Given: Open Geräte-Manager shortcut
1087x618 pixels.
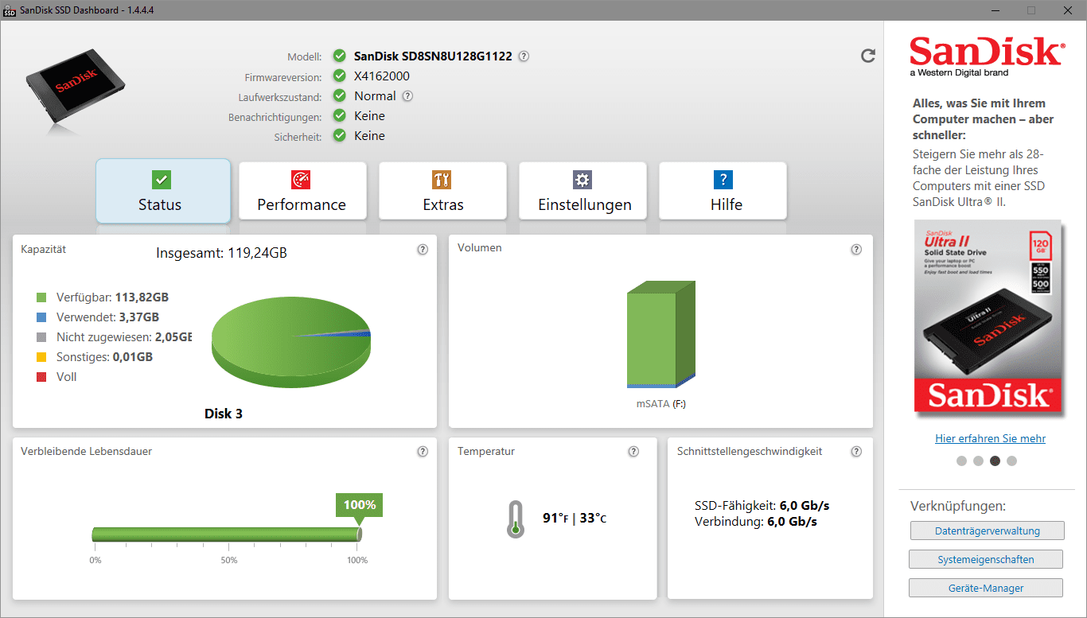Looking at the screenshot, I should pyautogui.click(x=986, y=588).
